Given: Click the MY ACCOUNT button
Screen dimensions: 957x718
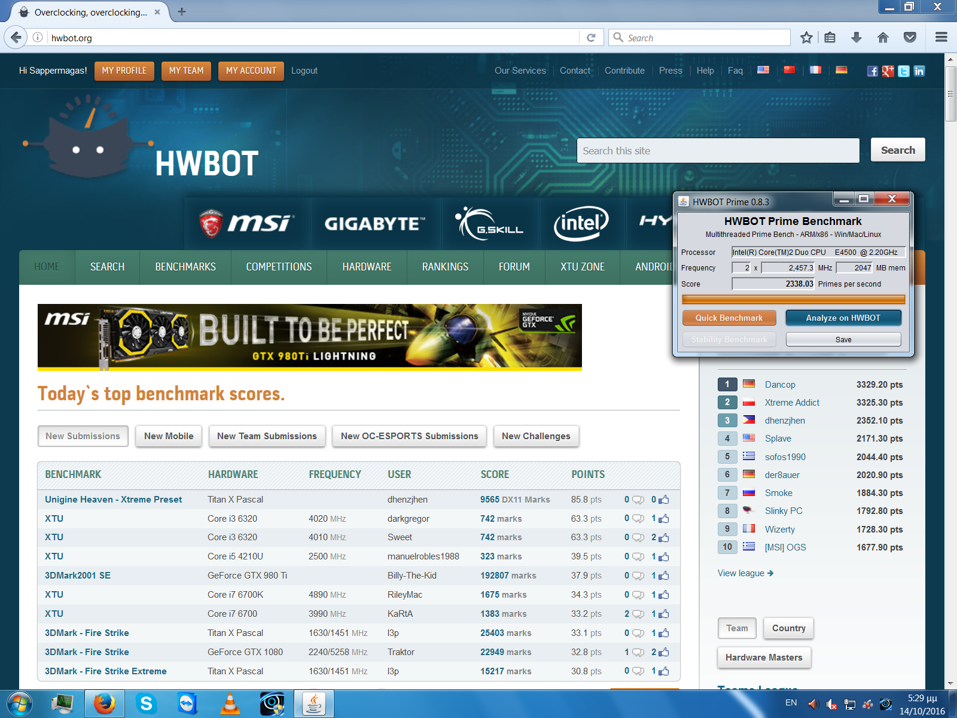Looking at the screenshot, I should (251, 71).
